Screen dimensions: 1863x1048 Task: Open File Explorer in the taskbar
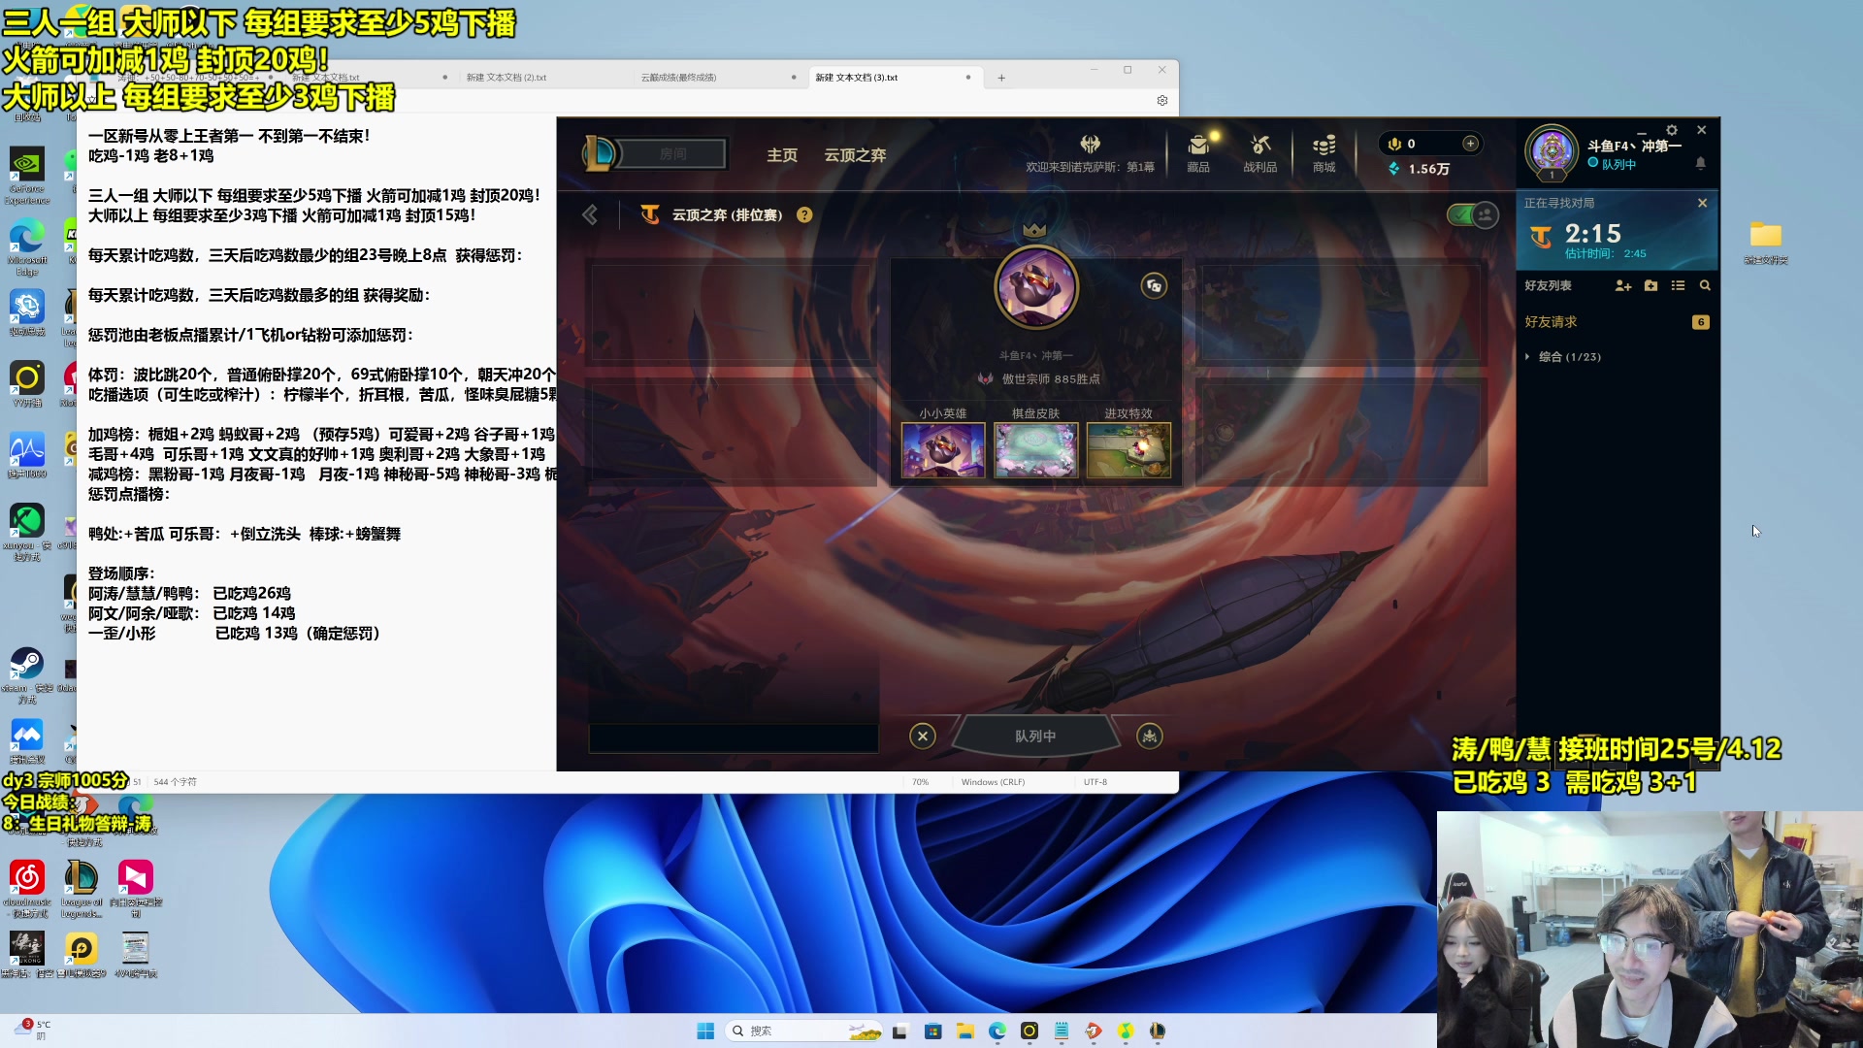(x=965, y=1031)
